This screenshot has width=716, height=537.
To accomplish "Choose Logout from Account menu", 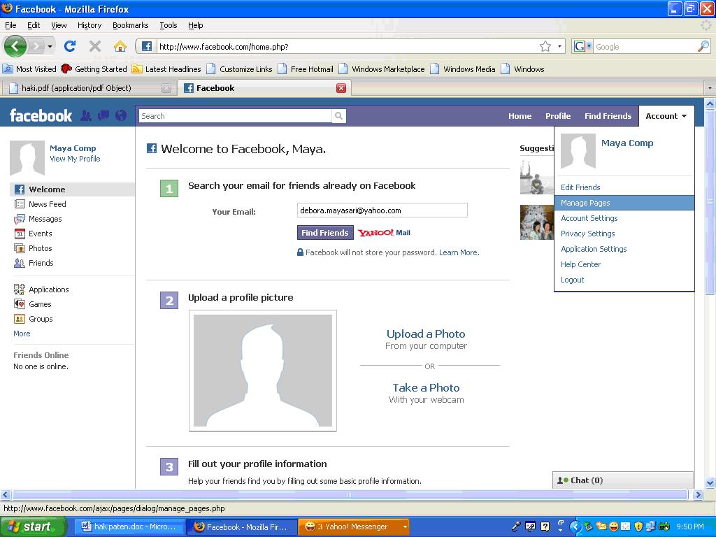I will [572, 280].
